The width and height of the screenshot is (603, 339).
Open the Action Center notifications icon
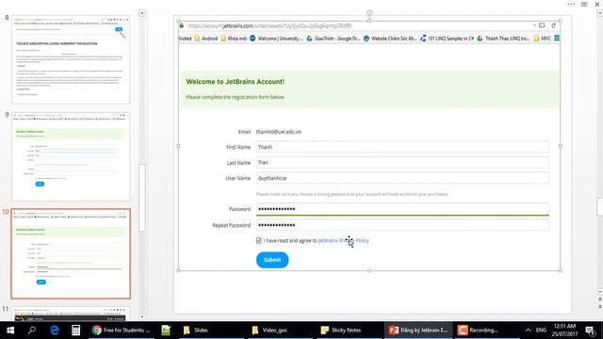590,331
